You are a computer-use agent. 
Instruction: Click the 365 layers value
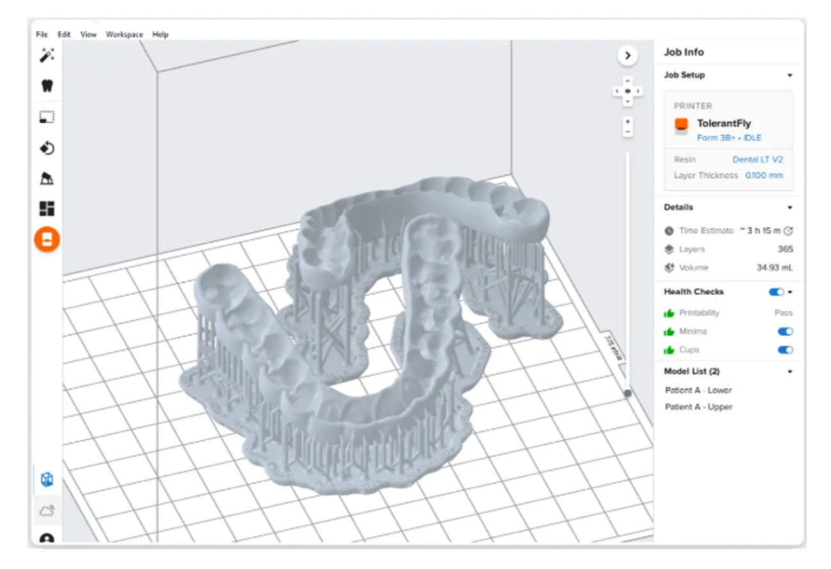(786, 249)
